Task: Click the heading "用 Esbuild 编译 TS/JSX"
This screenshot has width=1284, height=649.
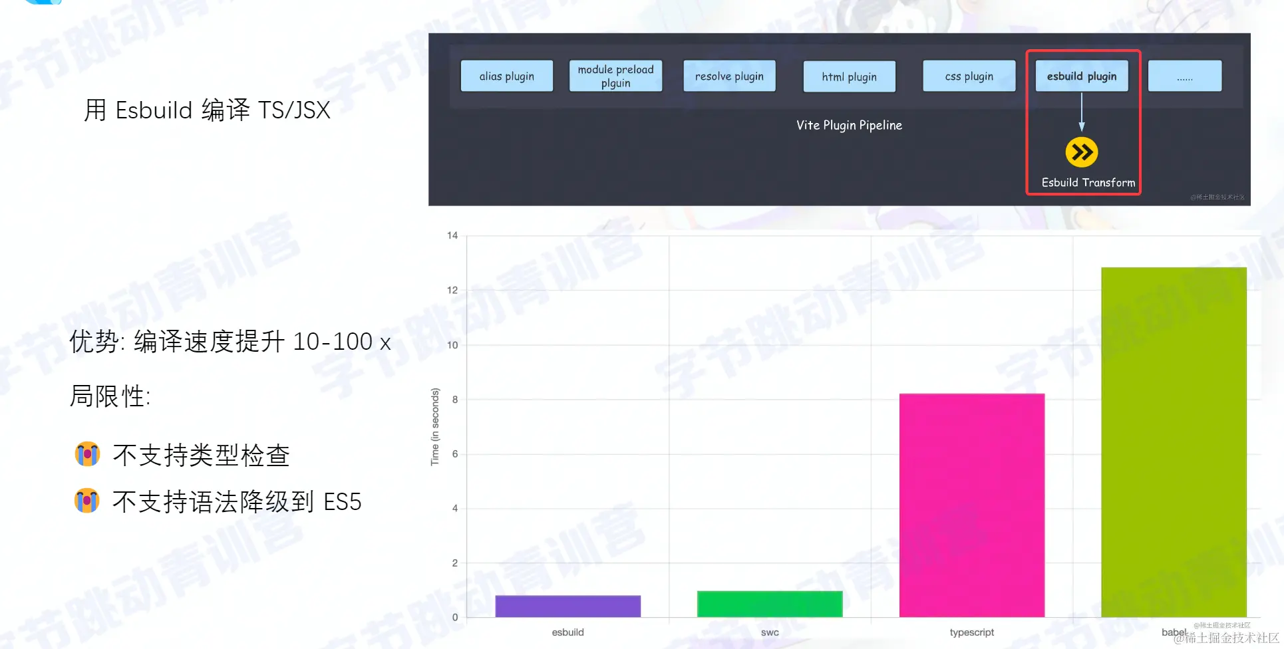Action: point(207,110)
